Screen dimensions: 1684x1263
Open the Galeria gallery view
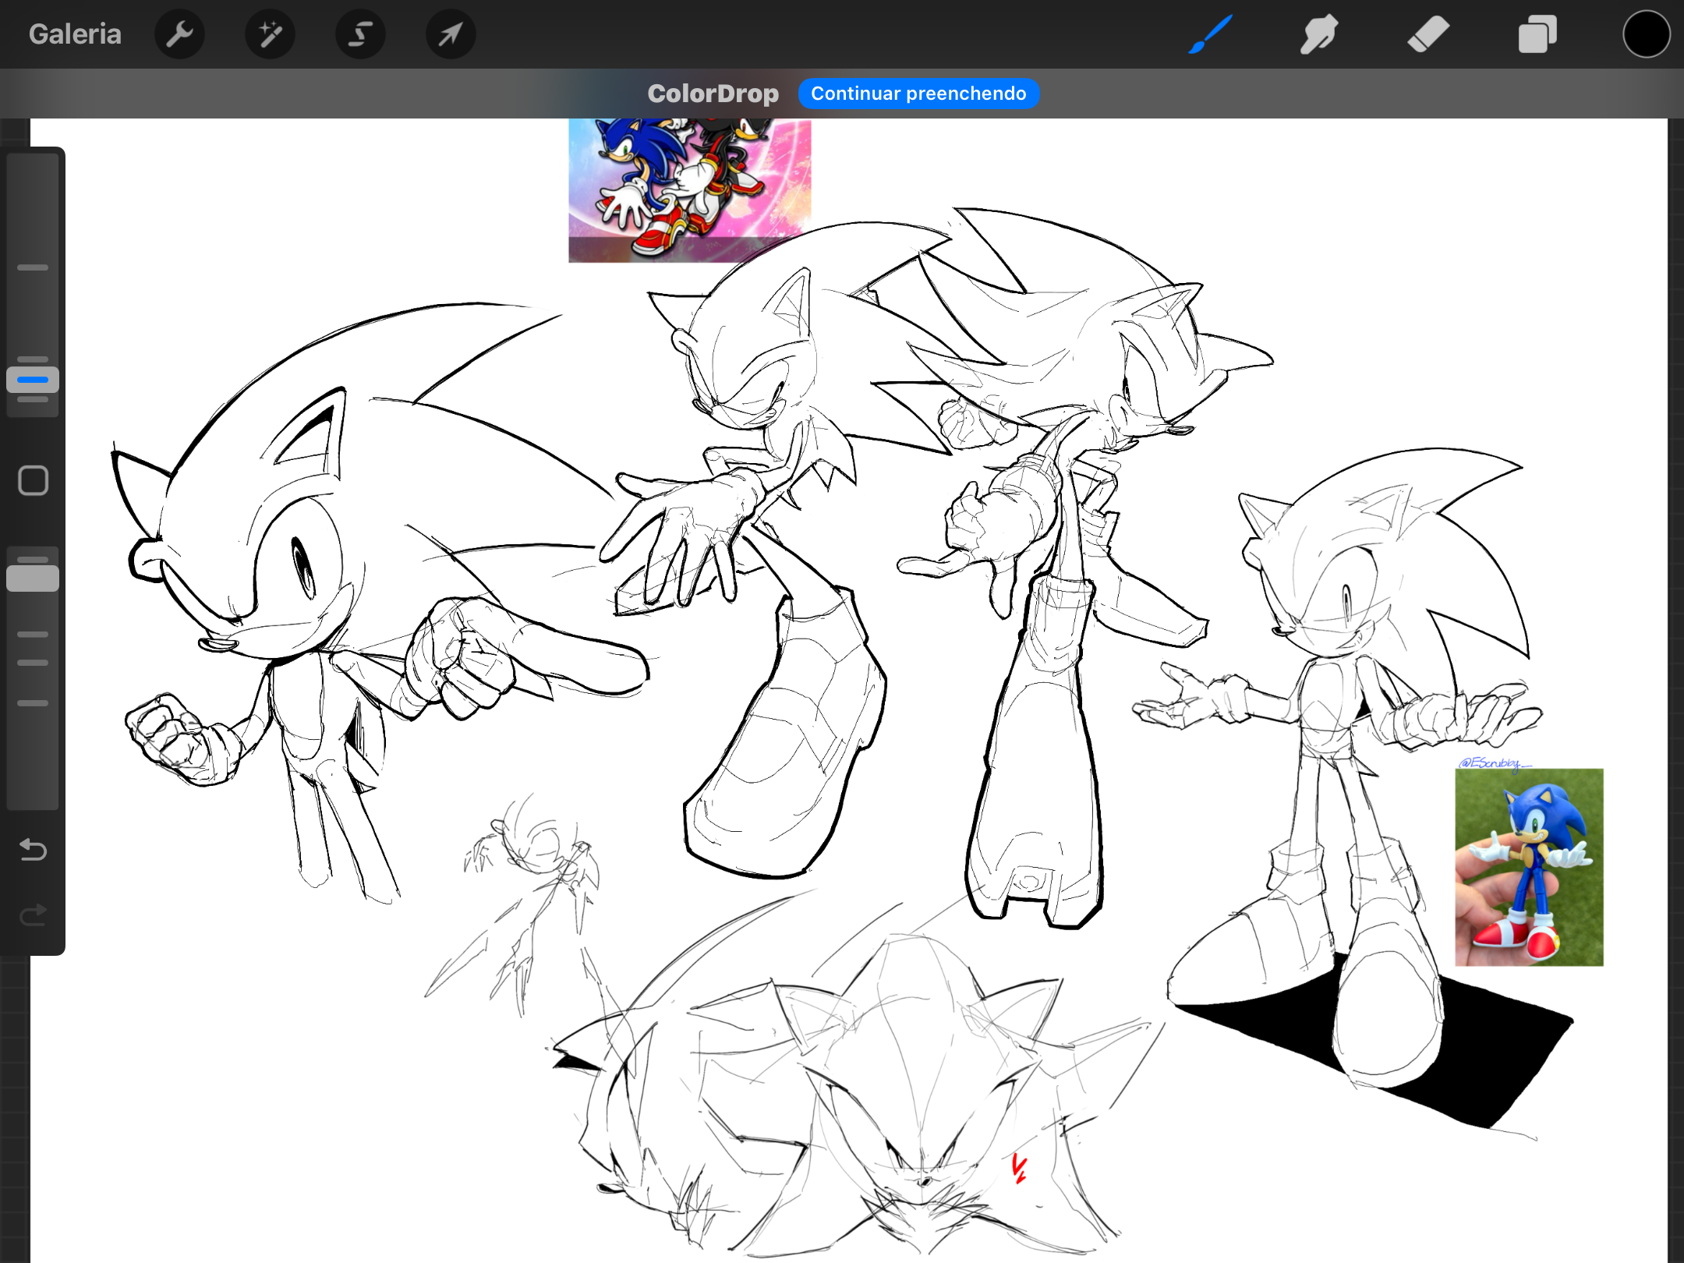coord(75,34)
